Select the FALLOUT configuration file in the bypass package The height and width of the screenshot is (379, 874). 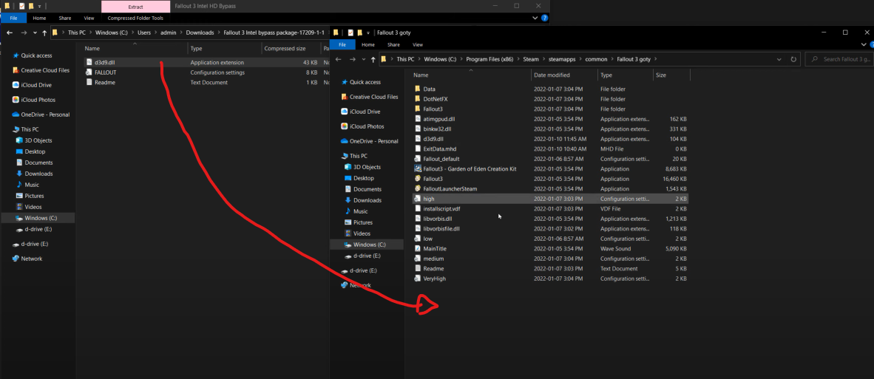pos(105,72)
